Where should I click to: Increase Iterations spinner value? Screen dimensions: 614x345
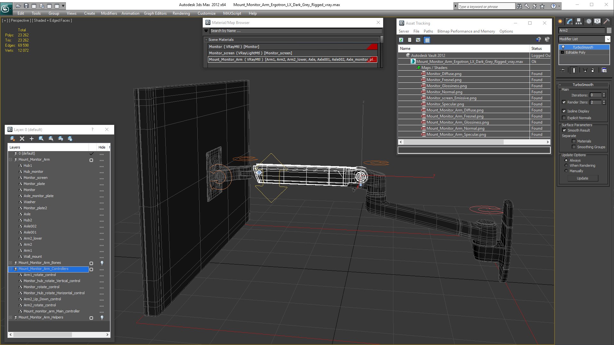(x=604, y=94)
